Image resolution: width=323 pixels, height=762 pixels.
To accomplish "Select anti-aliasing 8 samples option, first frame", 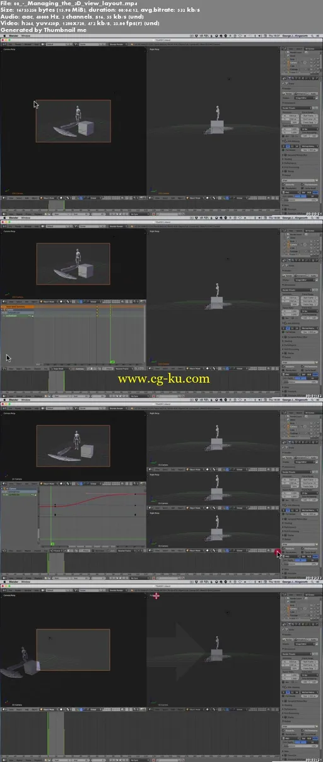I will [288, 147].
